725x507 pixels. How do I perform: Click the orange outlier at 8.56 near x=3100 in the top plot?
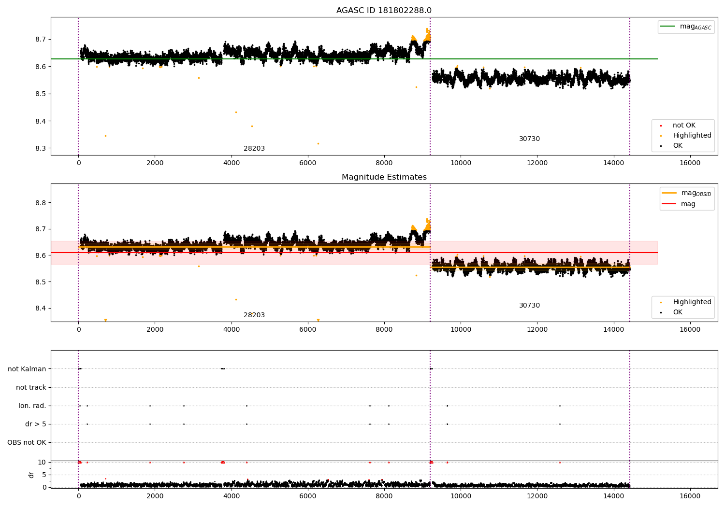(199, 78)
